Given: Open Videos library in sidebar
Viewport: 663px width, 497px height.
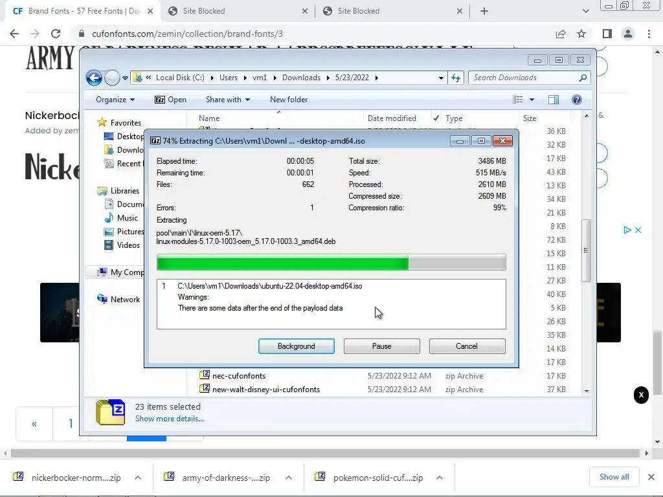Looking at the screenshot, I should (128, 245).
